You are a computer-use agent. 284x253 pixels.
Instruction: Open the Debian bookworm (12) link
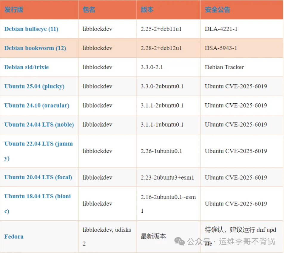pos(35,48)
